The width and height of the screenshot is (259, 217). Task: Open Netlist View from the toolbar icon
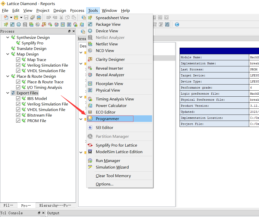click(31, 25)
